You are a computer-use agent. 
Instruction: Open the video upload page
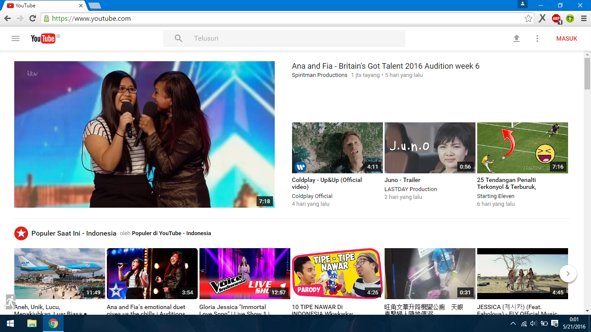coord(517,38)
